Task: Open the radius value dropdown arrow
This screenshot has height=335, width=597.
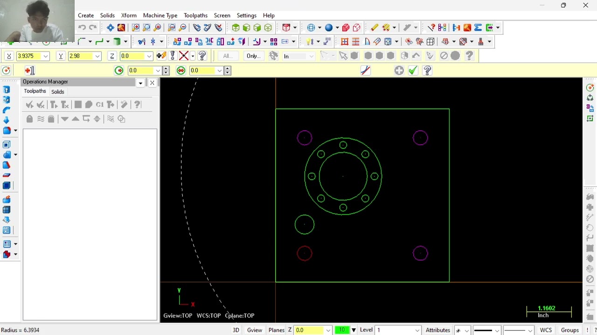Action: click(x=158, y=71)
